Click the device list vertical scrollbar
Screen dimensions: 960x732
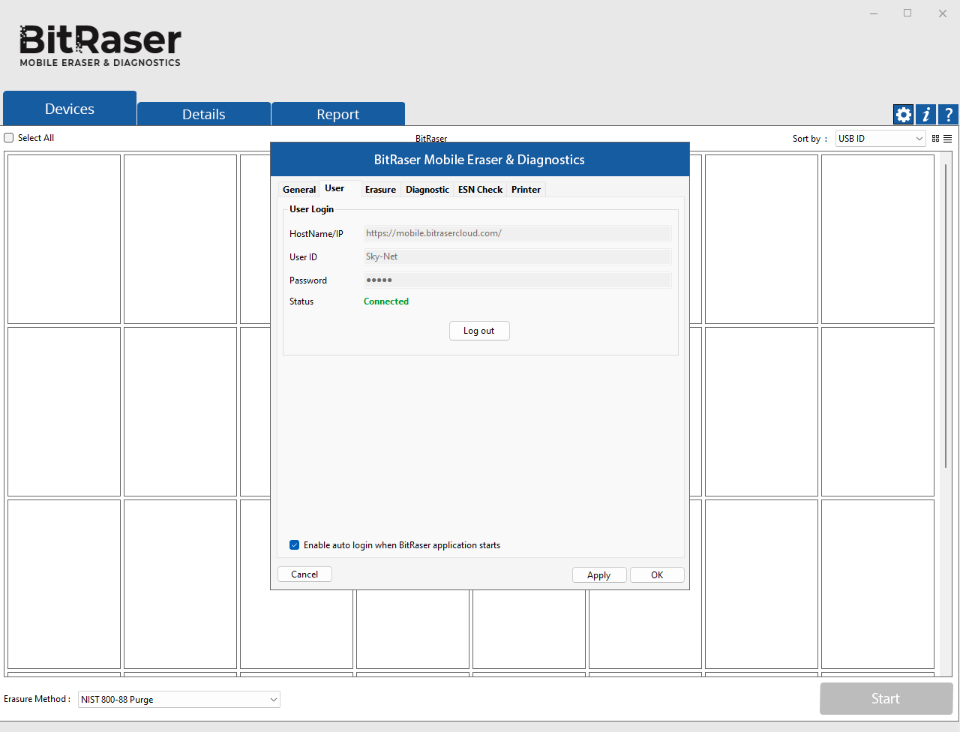point(946,315)
